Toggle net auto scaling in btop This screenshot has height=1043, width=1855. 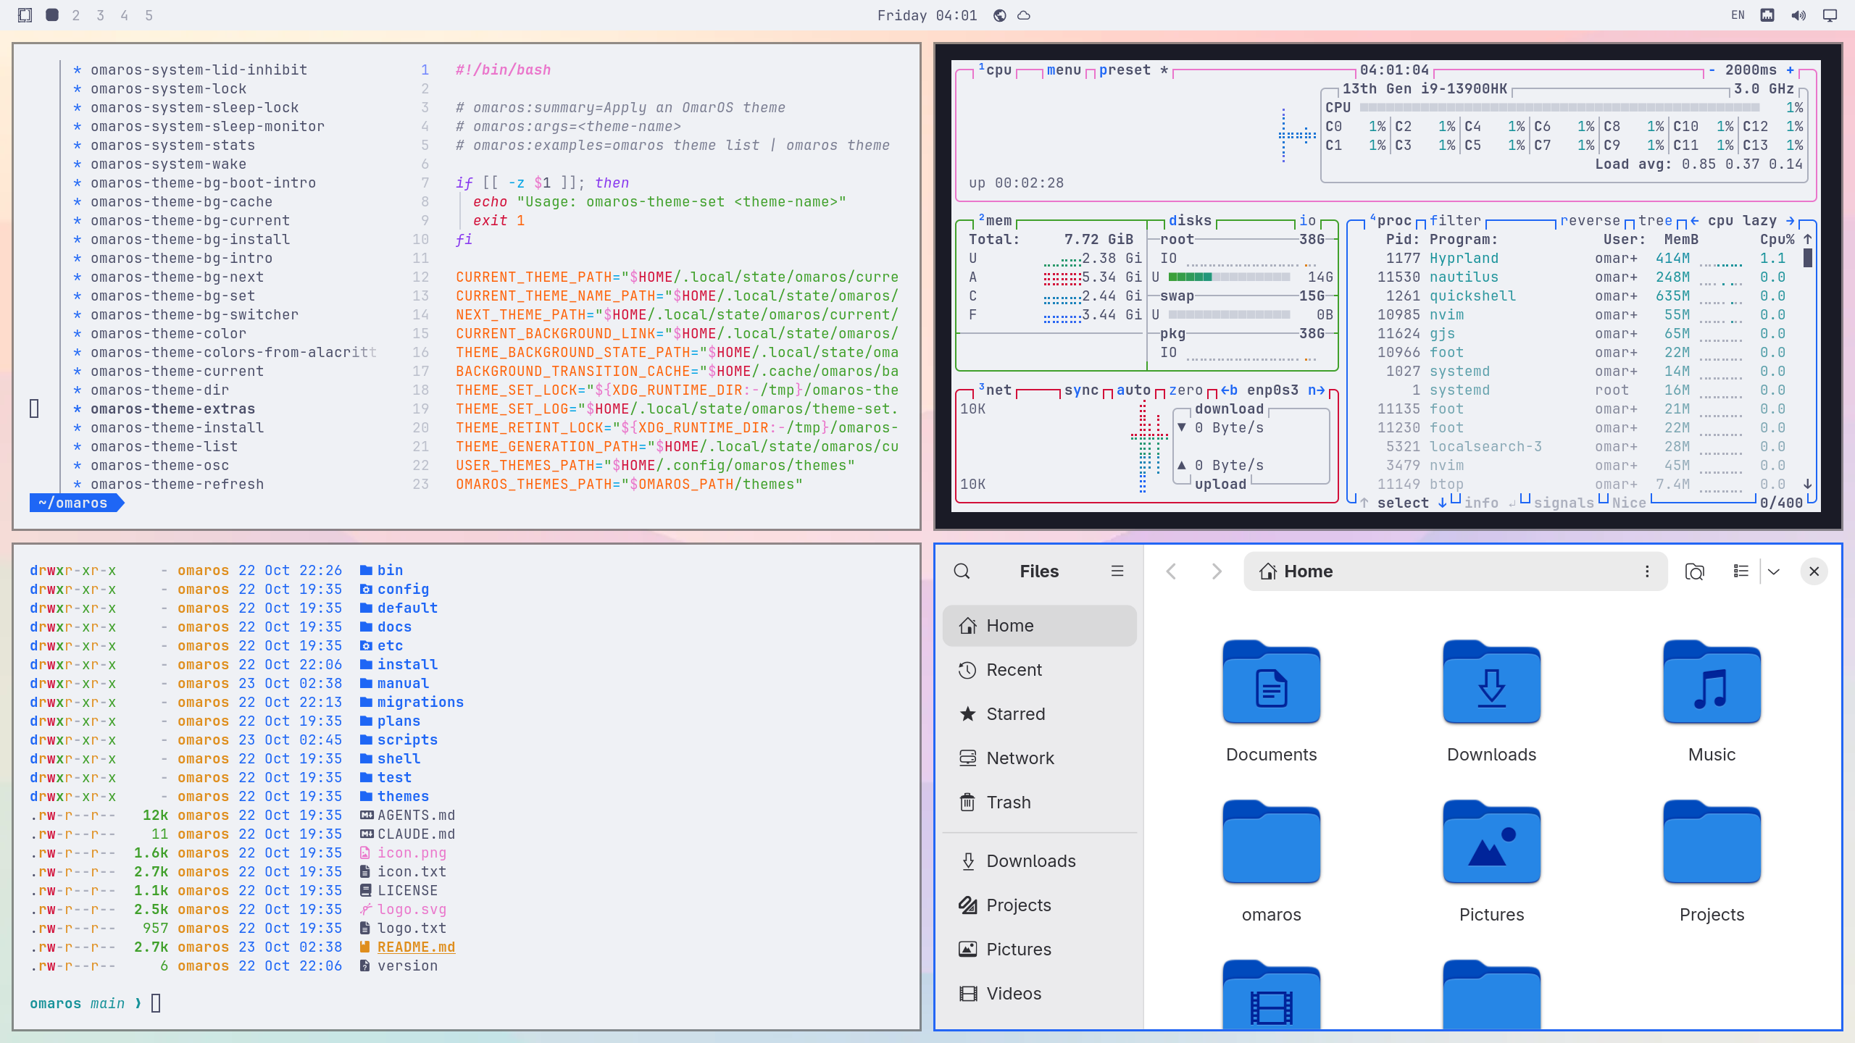[1133, 390]
